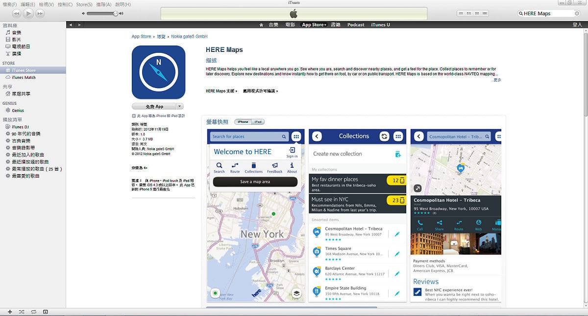Click the 免費 App download button
This screenshot has width=588, height=316.
tap(154, 106)
